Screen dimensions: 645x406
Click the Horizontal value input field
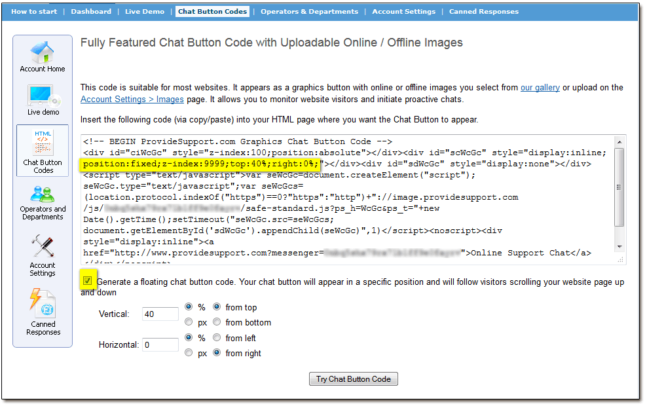[160, 344]
